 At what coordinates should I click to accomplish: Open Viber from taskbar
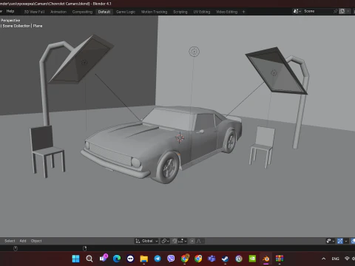171,259
